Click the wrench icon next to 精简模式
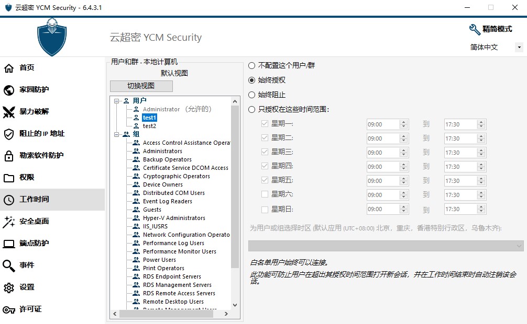Image resolution: width=527 pixels, height=324 pixels. pyautogui.click(x=475, y=29)
